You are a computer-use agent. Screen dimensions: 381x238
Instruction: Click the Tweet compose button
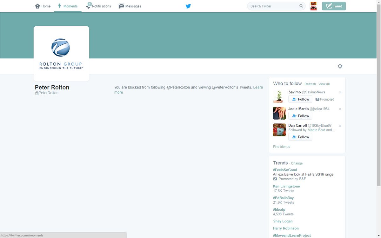[x=334, y=6]
